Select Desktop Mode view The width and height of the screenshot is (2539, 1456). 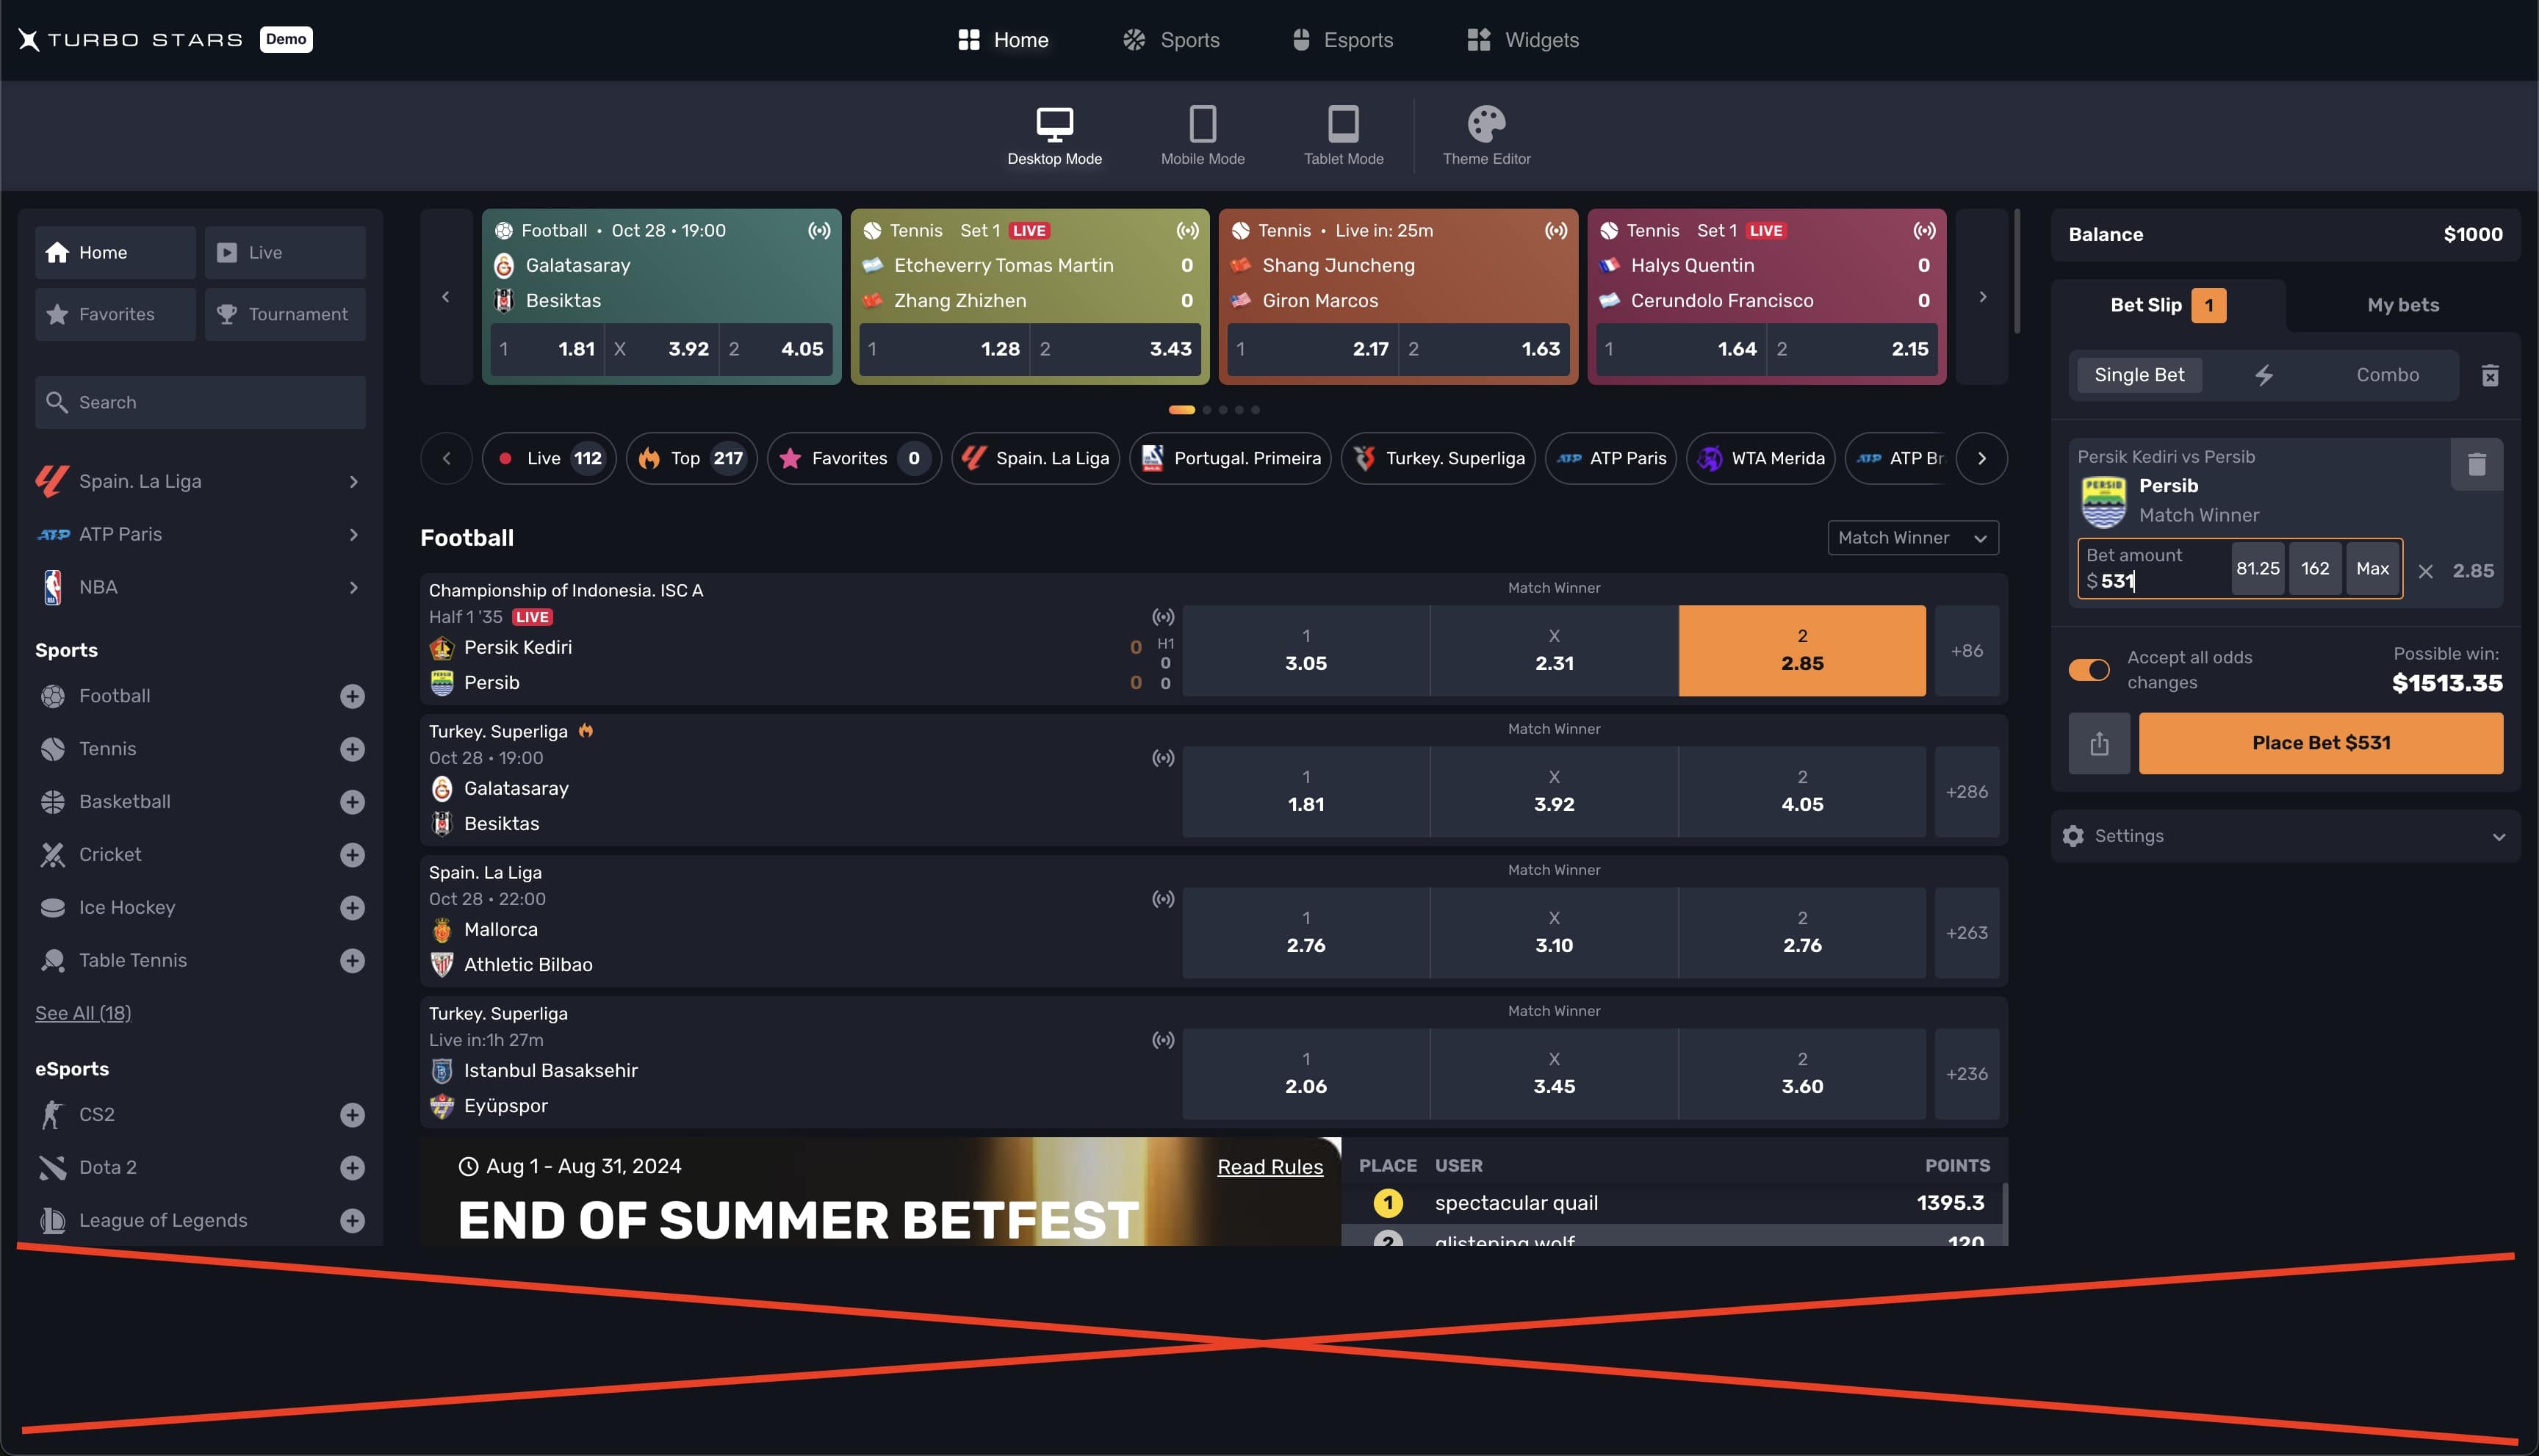pos(1054,136)
